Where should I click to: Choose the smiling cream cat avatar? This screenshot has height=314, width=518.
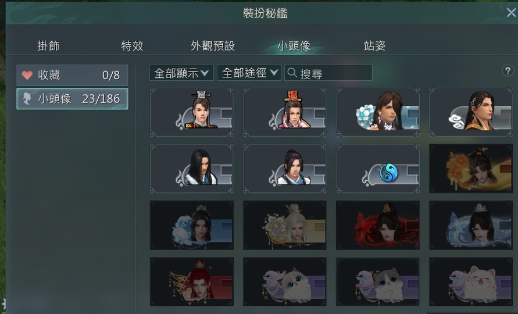coord(471,281)
